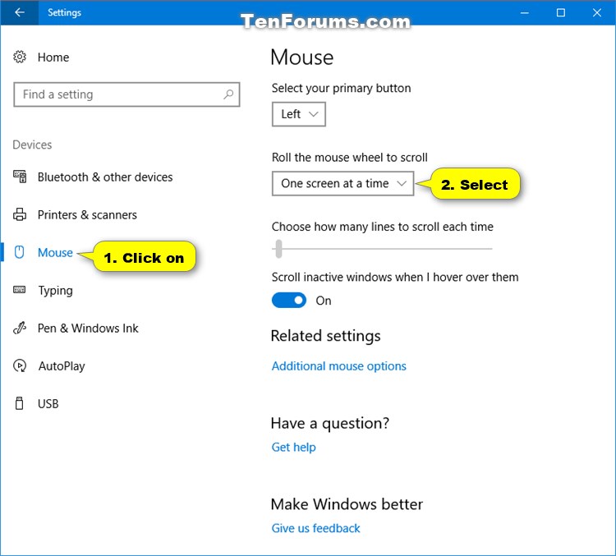Image resolution: width=616 pixels, height=556 pixels.
Task: Click the search magnifier icon
Action: click(228, 94)
